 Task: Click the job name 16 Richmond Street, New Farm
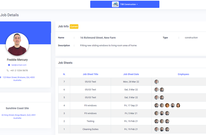98,38
